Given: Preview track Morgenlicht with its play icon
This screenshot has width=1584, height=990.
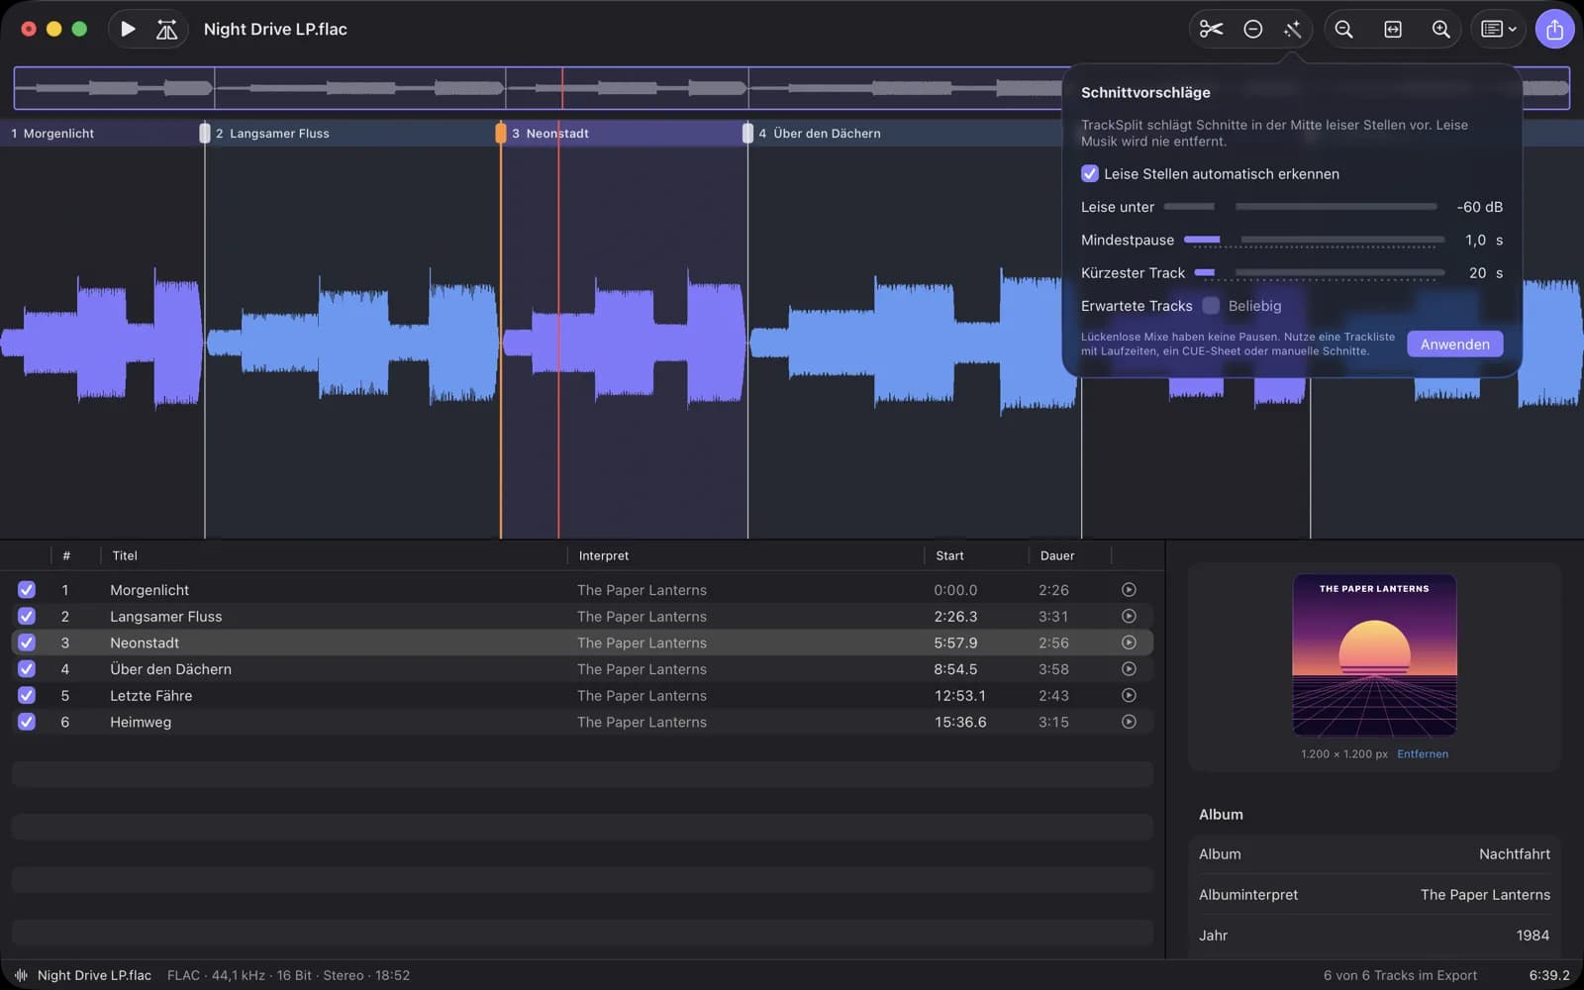Looking at the screenshot, I should pos(1129,590).
